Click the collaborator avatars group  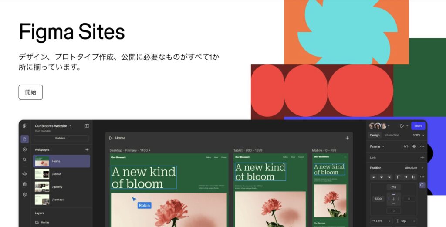378,126
